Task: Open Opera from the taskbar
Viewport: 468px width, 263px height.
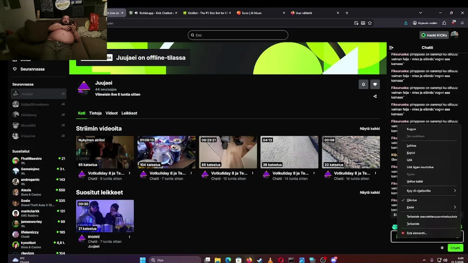Action: (x=281, y=260)
